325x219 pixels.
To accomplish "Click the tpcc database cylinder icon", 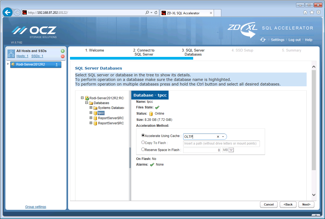I will pyautogui.click(x=95, y=113).
